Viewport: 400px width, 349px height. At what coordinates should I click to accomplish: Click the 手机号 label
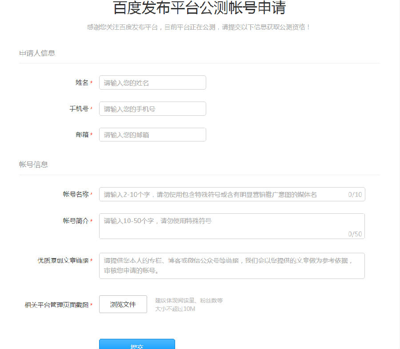79,109
